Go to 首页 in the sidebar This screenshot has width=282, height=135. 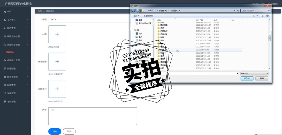pyautogui.click(x=9, y=12)
